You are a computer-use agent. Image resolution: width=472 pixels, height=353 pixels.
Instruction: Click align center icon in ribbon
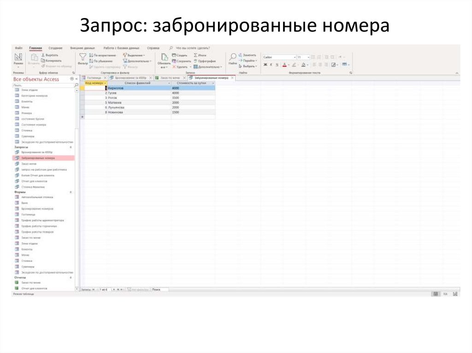click(320, 64)
